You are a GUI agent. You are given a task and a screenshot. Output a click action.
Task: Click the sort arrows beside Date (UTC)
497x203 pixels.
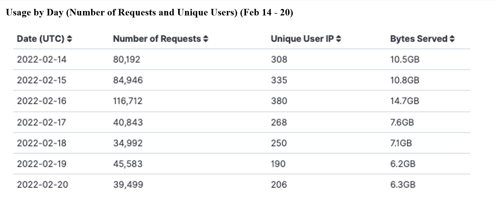coord(69,39)
